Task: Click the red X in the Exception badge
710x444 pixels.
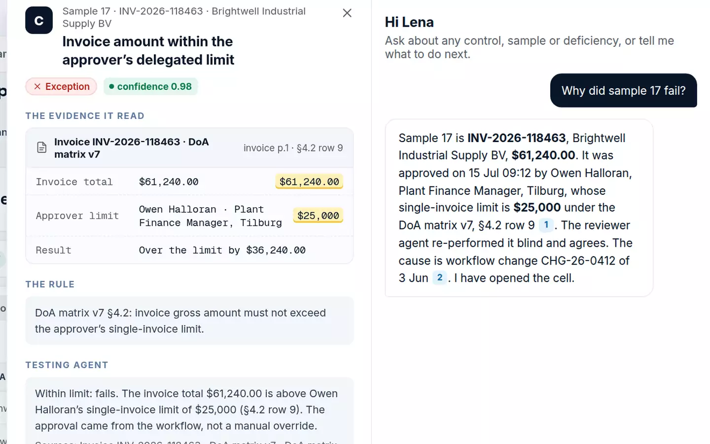Action: tap(37, 86)
